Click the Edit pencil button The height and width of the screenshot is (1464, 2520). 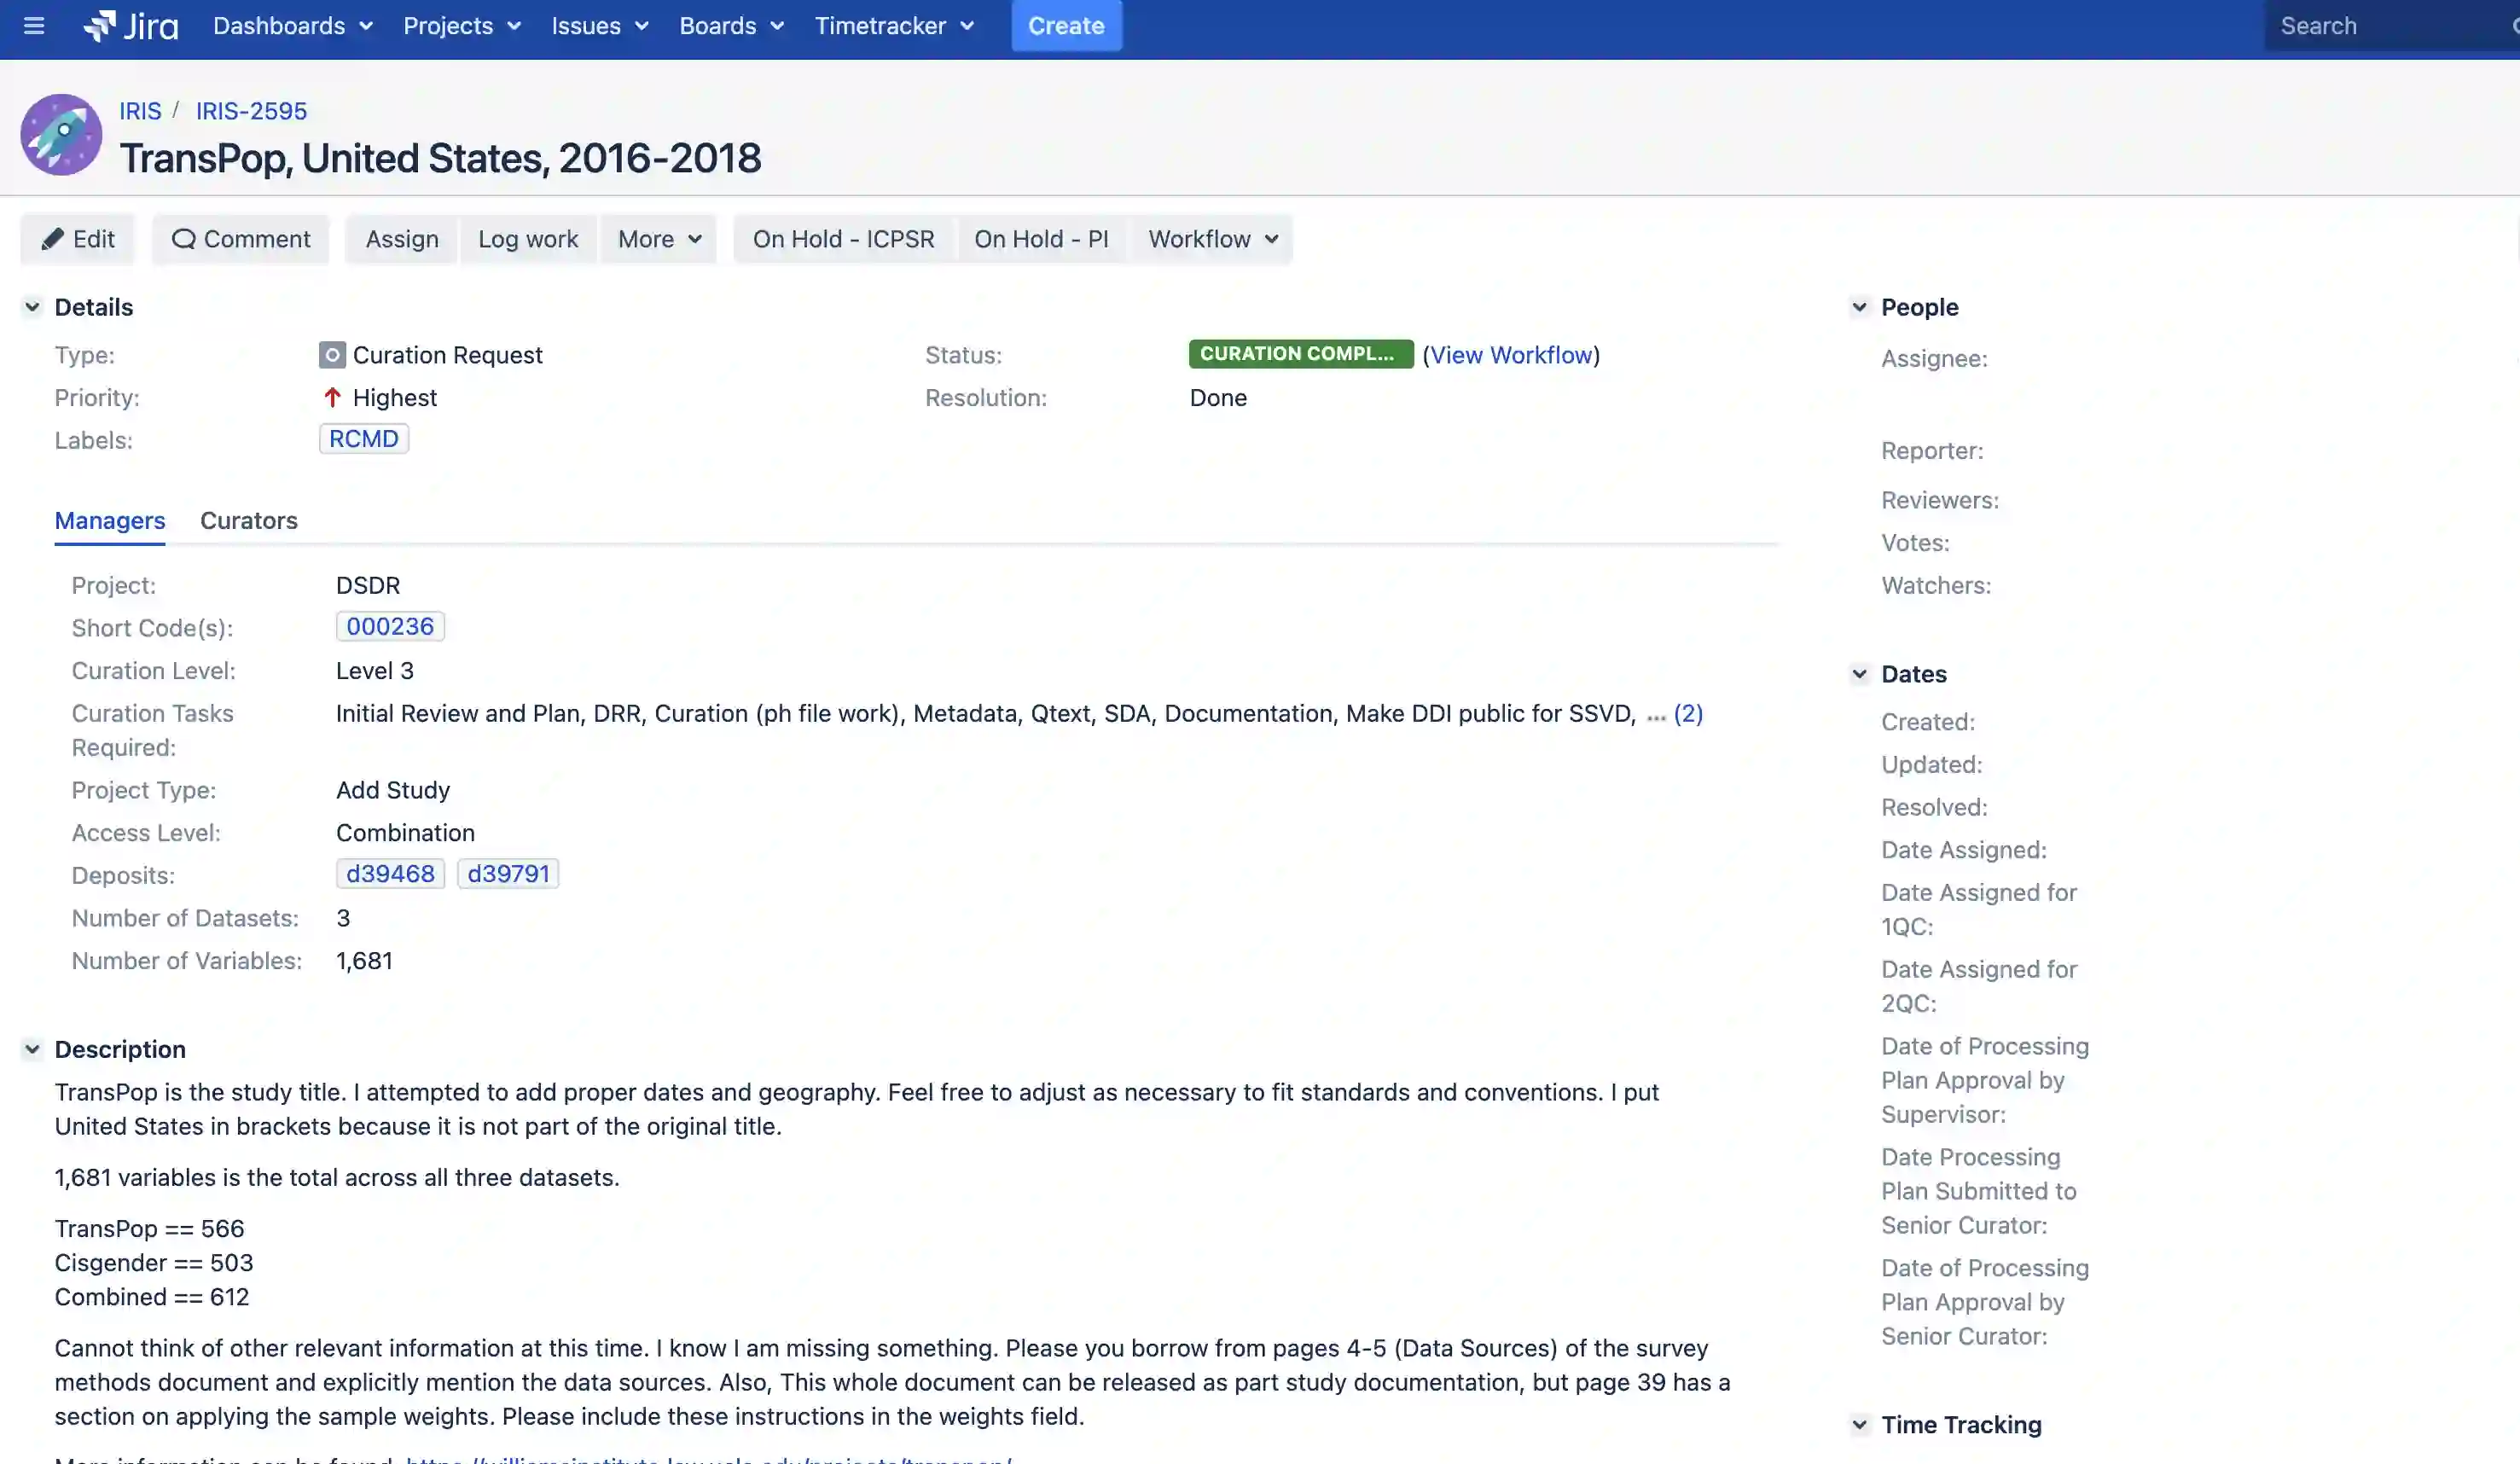(x=78, y=239)
